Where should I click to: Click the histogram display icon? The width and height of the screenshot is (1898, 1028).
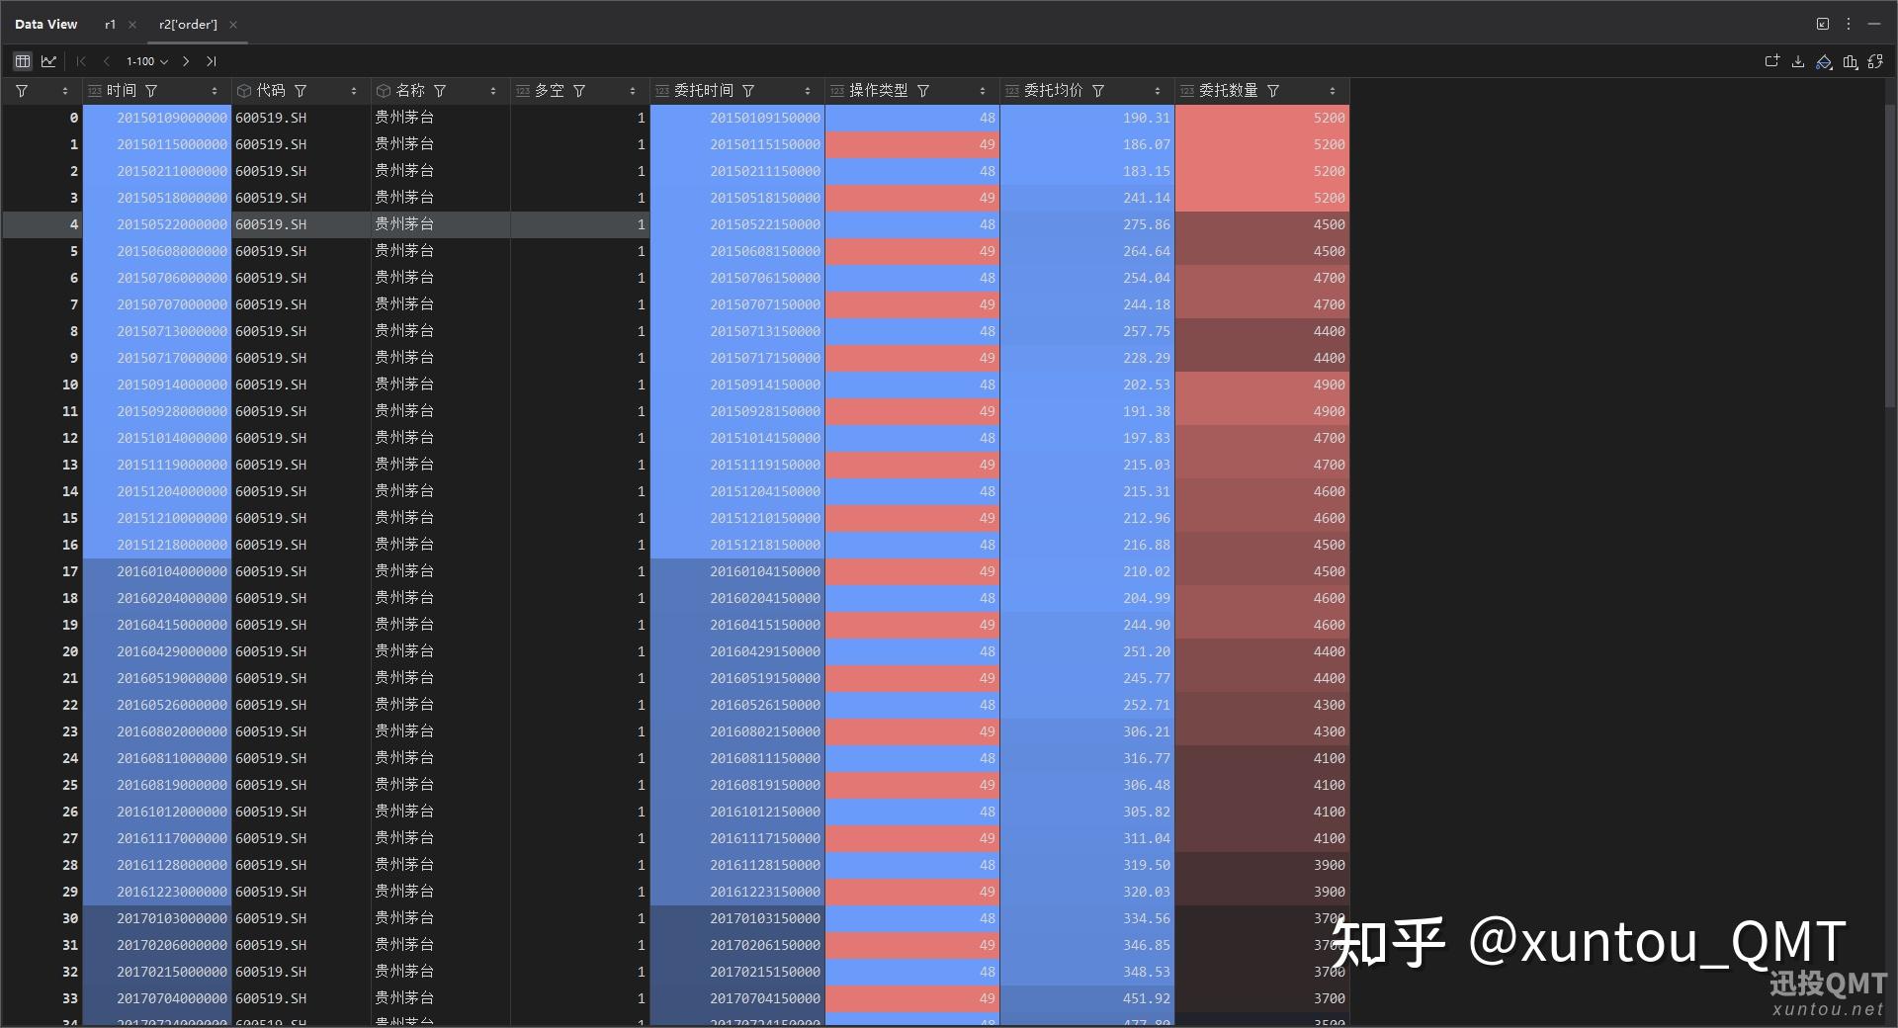click(x=1850, y=61)
